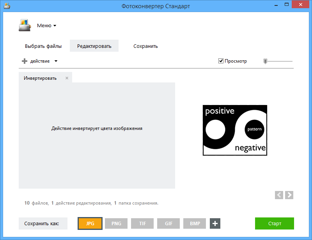Viewport: 312px width, 240px height.
Task: Click 1 действие редактирования status text
Action: tap(82, 203)
